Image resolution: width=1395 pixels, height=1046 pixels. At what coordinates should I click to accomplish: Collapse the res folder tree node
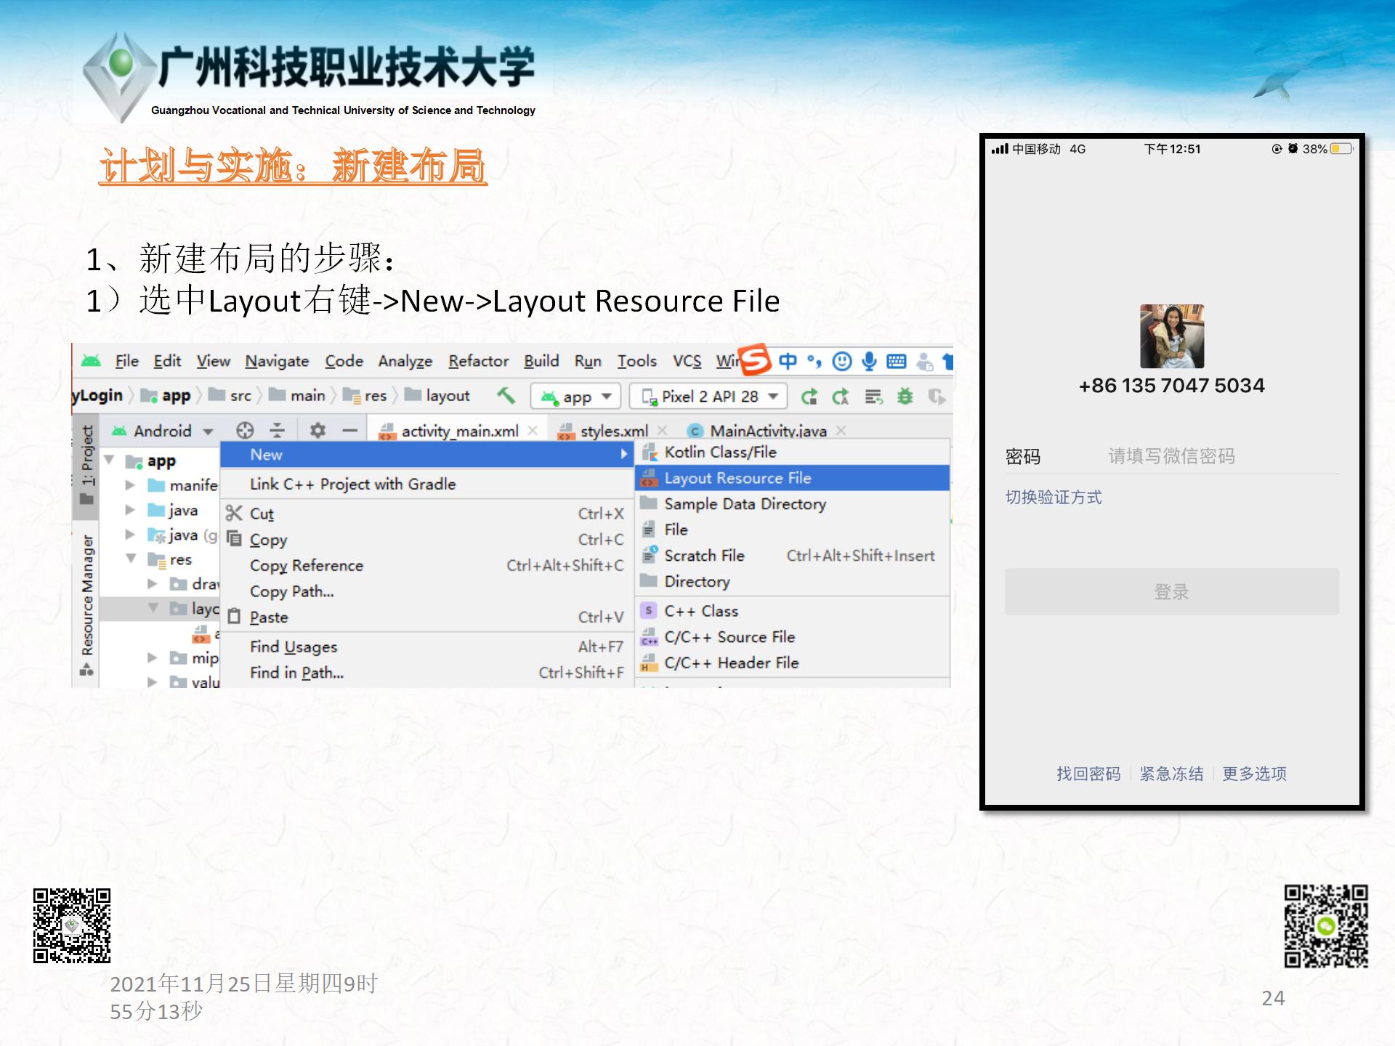pos(132,559)
